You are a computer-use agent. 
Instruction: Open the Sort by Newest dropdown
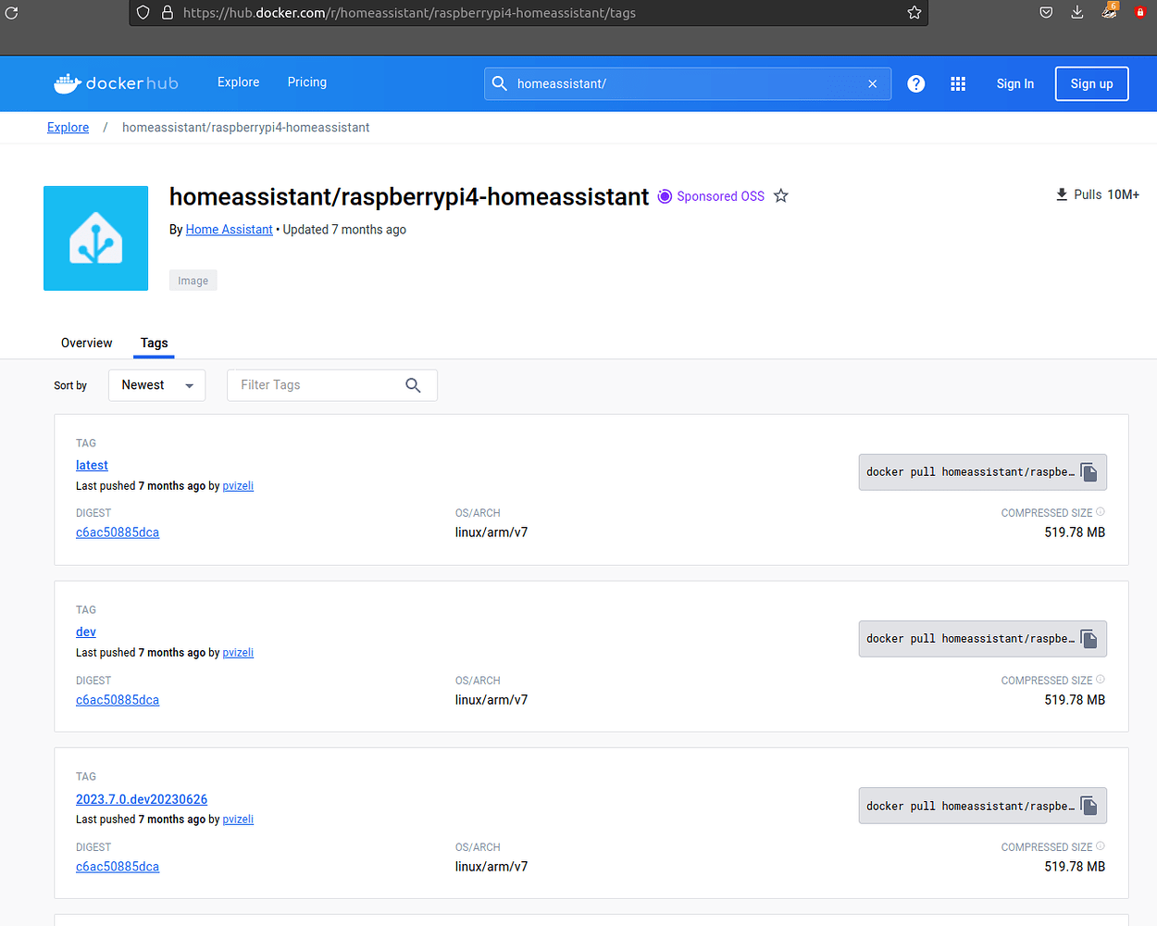pyautogui.click(x=156, y=384)
